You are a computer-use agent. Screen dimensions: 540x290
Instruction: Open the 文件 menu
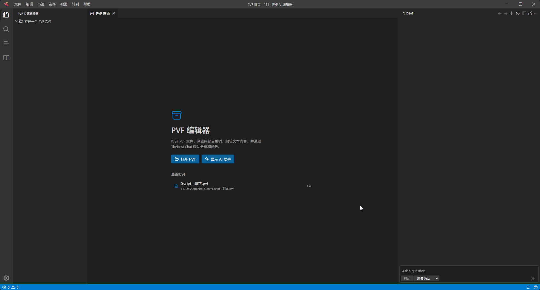[18, 4]
